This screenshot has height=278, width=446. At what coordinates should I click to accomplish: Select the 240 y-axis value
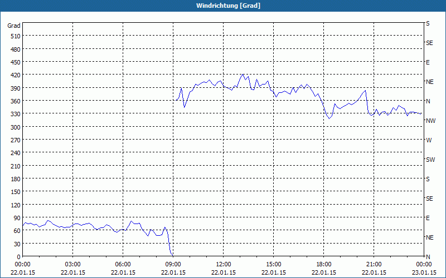(16, 153)
